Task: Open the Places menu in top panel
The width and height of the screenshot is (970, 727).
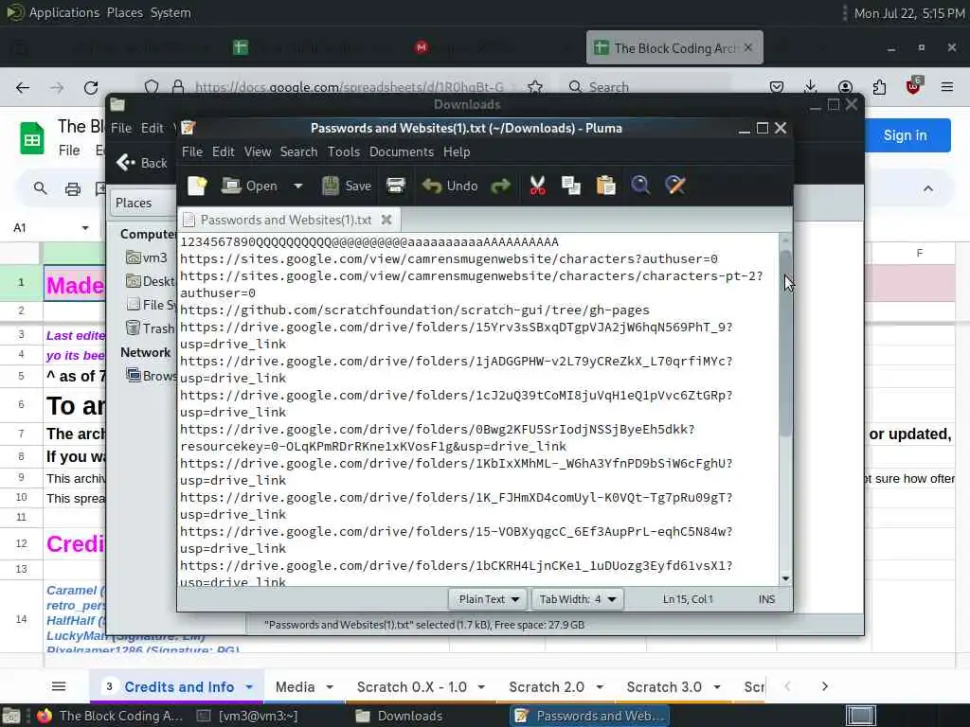Action: coord(125,12)
